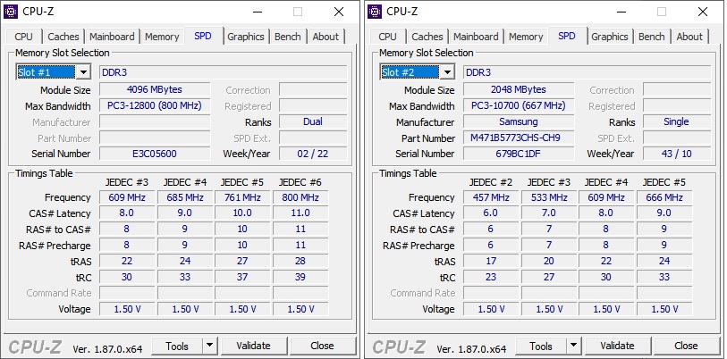Click 800 MHz frequency cell in left window
727x359 pixels.
pyautogui.click(x=300, y=197)
